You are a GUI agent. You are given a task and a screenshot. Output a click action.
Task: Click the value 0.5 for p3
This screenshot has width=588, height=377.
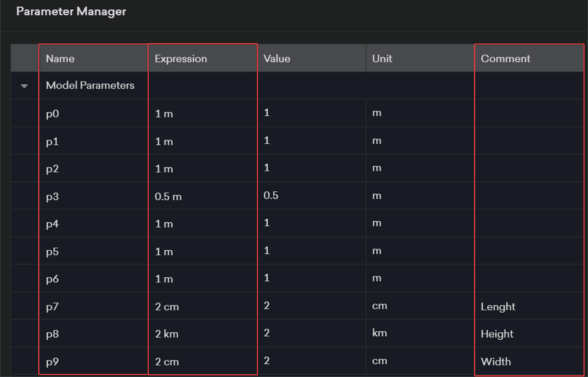(271, 196)
